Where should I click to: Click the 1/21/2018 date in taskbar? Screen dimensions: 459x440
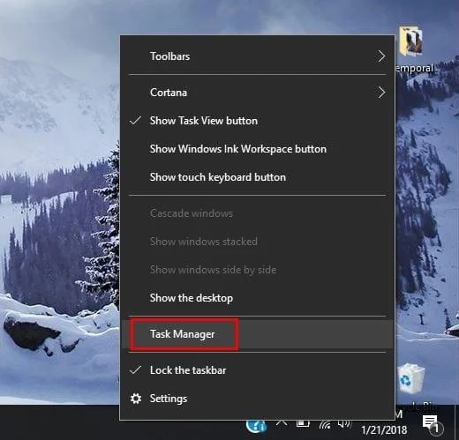[x=384, y=430]
